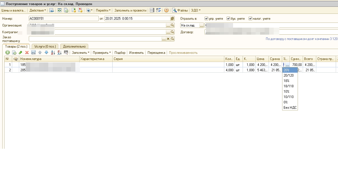Toggle the налог. учете checkbox
The width and height of the screenshot is (338, 169).
coord(250,19)
